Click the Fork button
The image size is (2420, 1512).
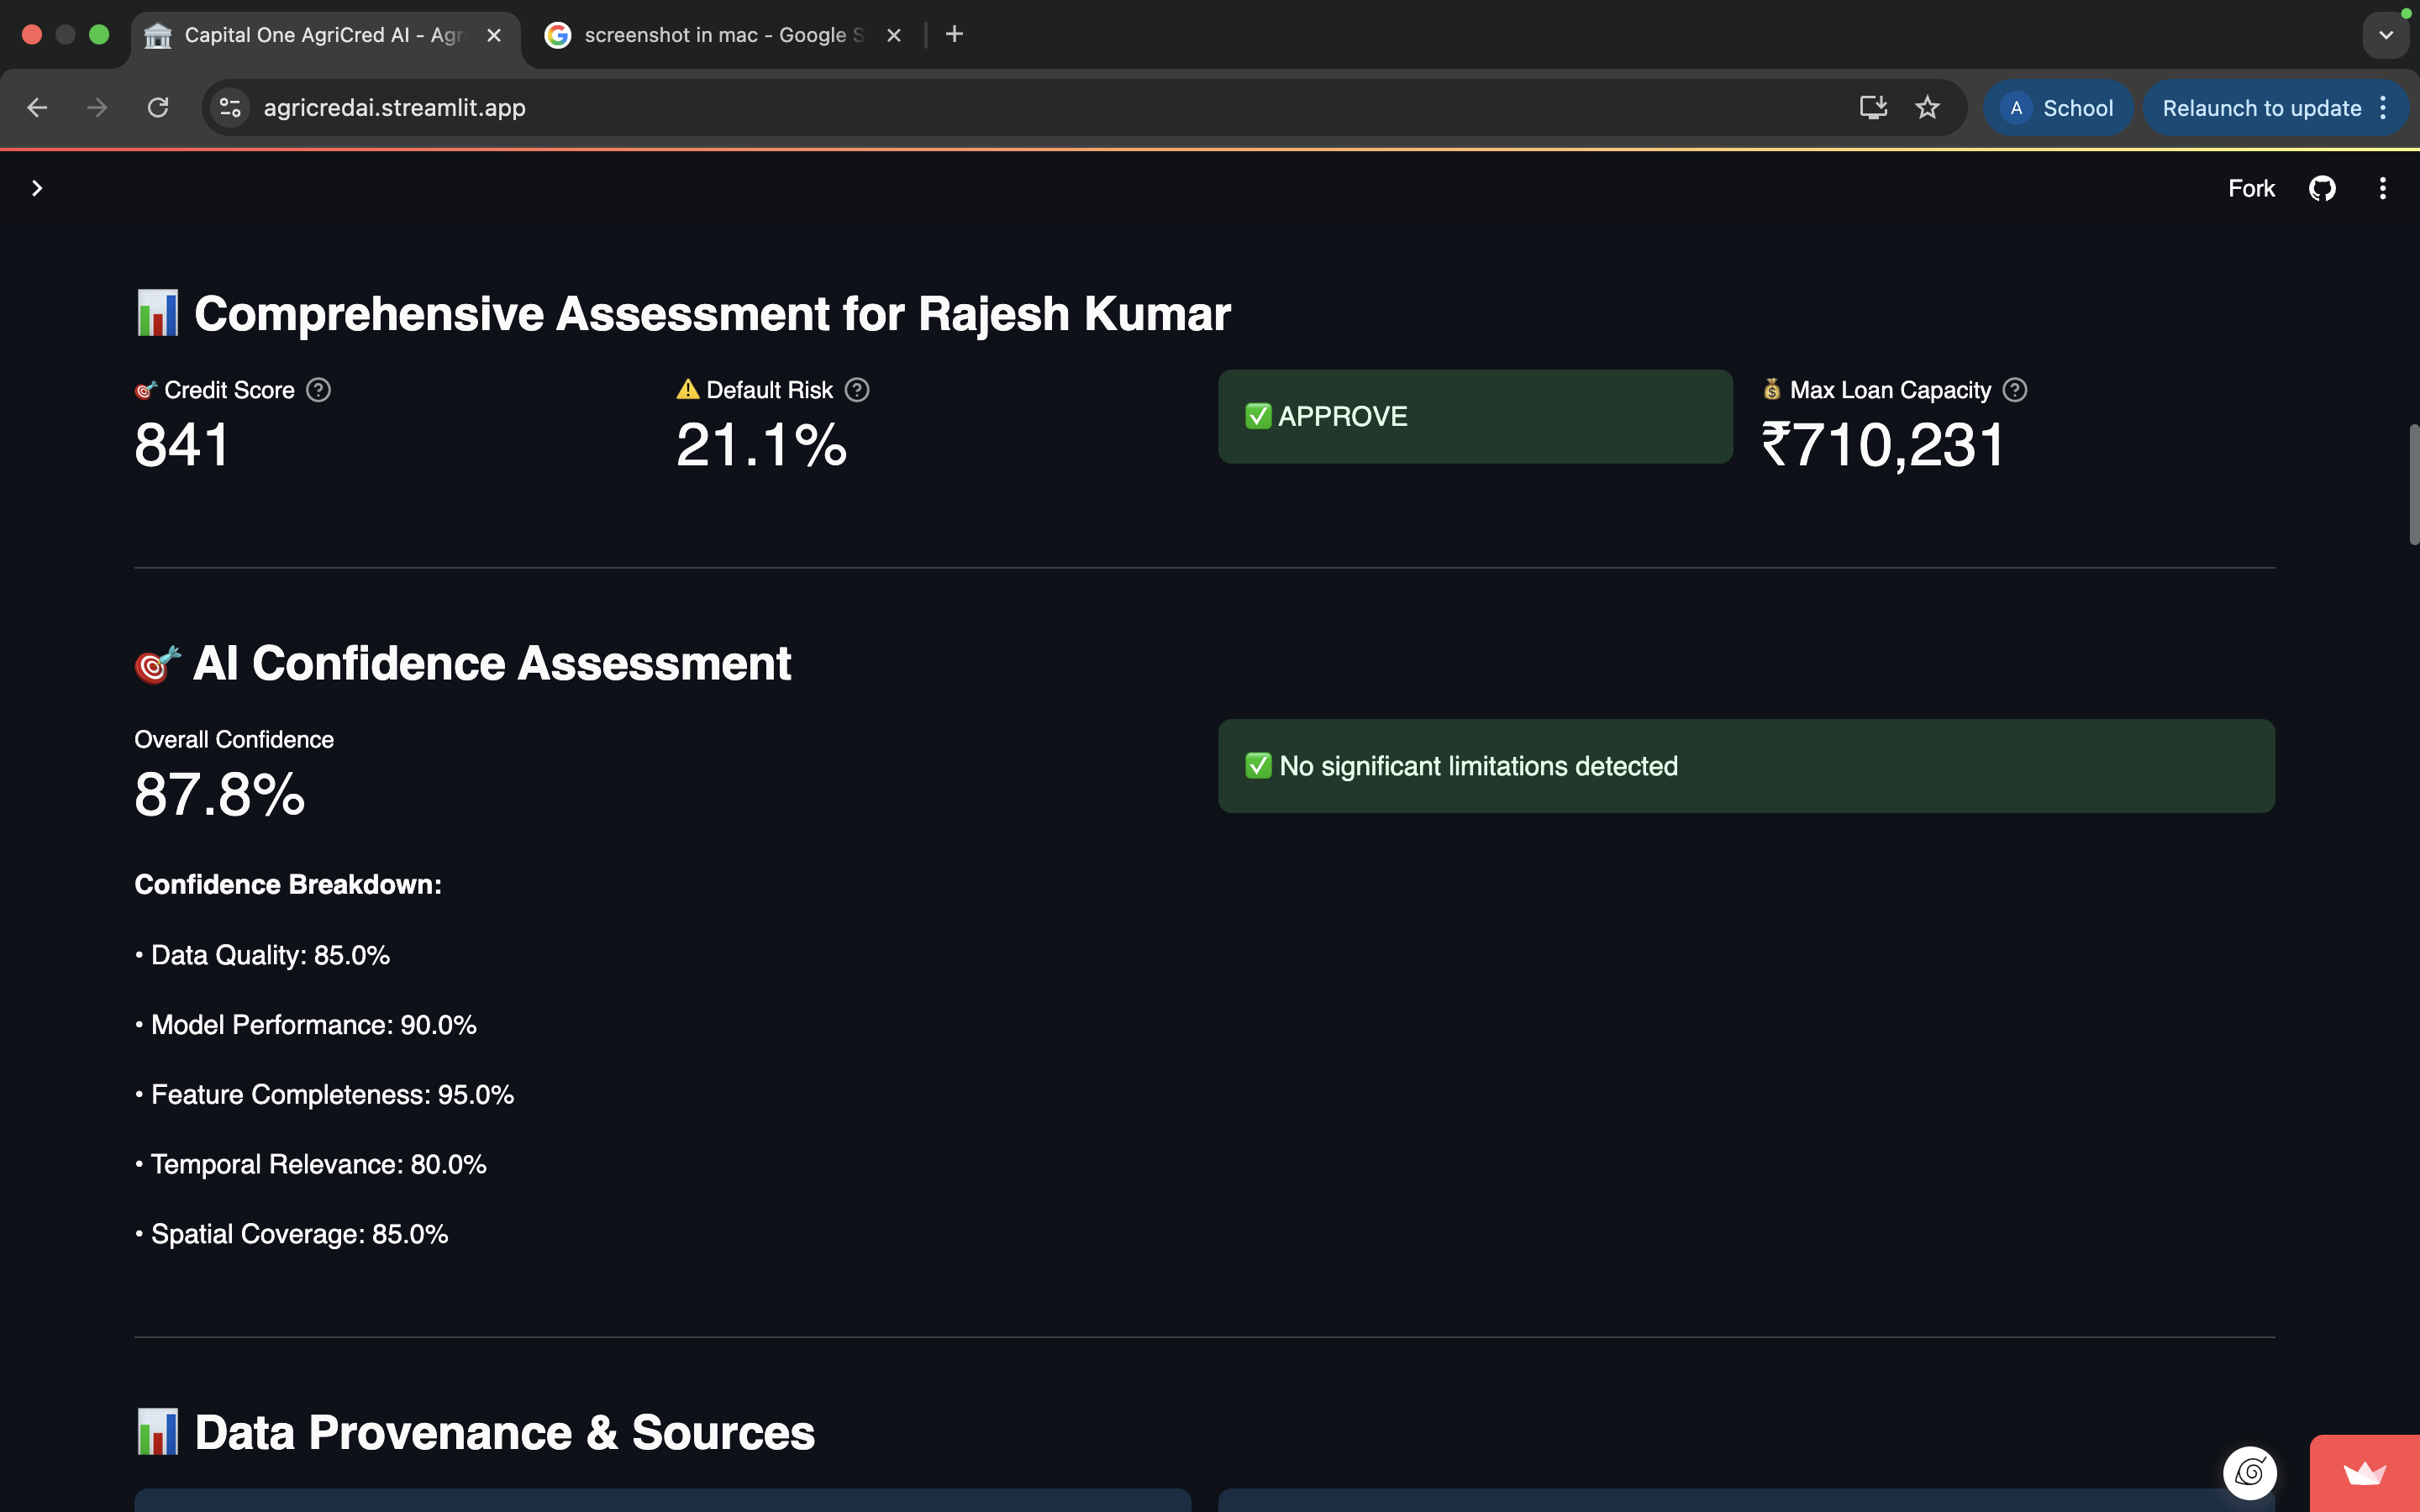pos(2250,188)
